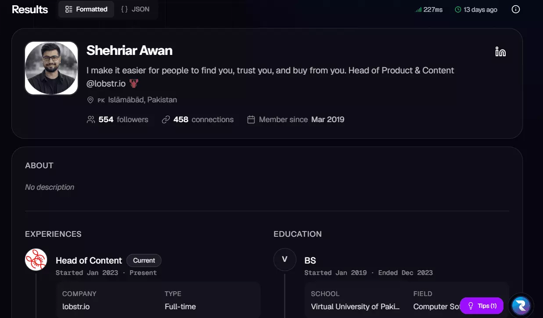Screen dimensions: 543x318
Task: Click Islāmābād, Pakistan location text
Action: pyautogui.click(x=143, y=100)
